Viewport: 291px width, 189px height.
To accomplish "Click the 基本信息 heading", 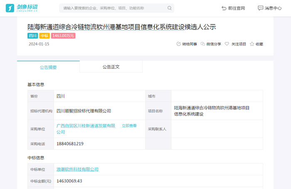I will point(36,85).
